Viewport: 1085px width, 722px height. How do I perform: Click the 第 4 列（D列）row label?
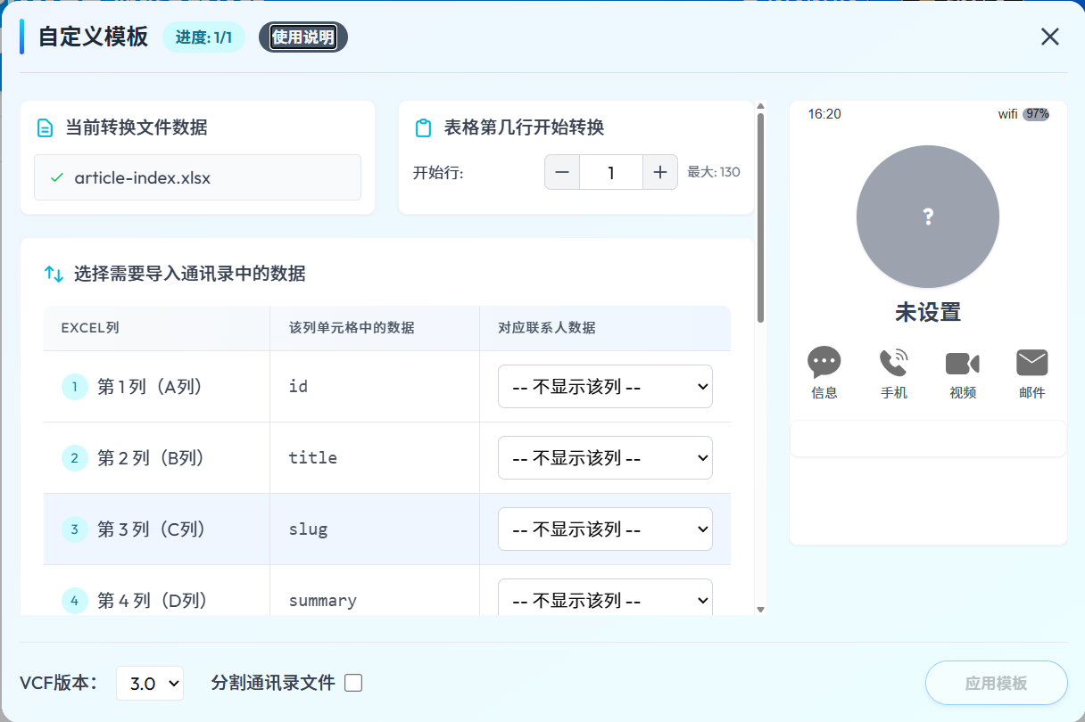[x=152, y=601]
